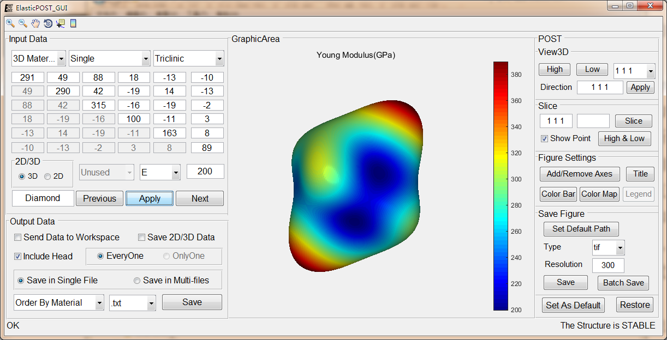The image size is (667, 340).
Task: Click the ElasticPOST_GUI title bar icon
Action: pos(8,7)
